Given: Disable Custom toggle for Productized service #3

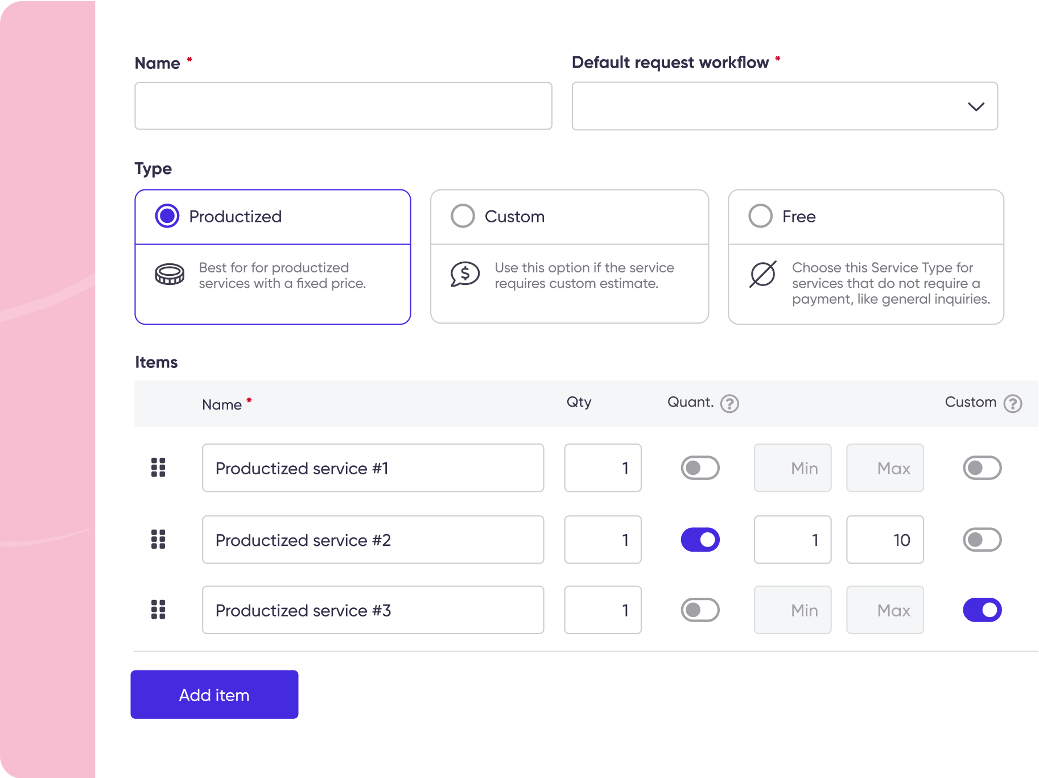Looking at the screenshot, I should point(982,610).
